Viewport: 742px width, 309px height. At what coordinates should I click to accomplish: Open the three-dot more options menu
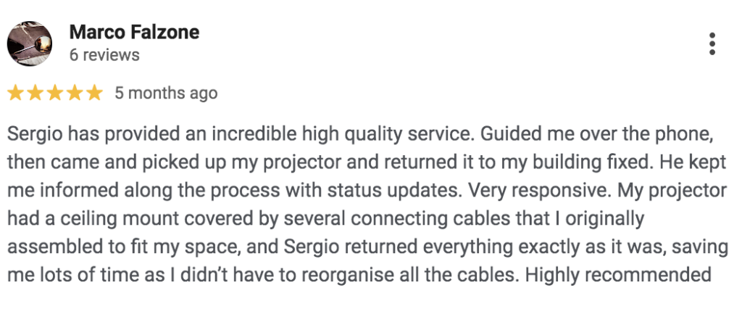712,44
